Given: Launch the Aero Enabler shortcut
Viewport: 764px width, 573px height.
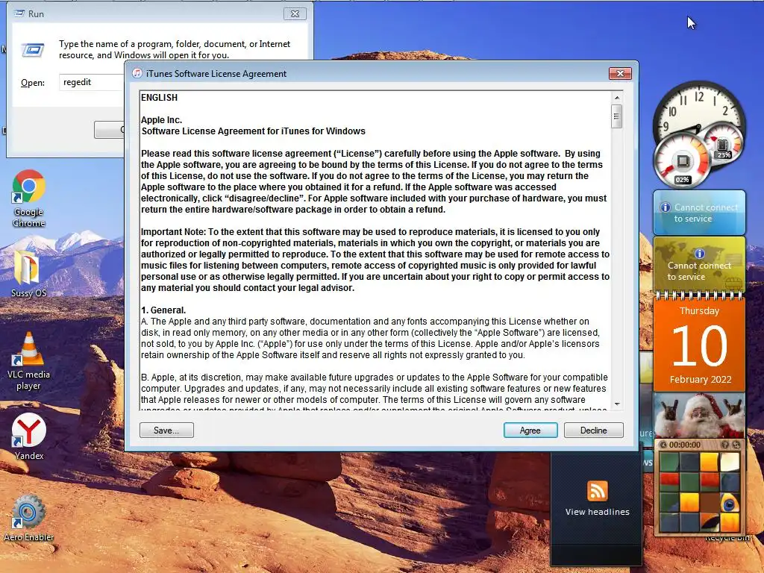Looking at the screenshot, I should pos(28,518).
